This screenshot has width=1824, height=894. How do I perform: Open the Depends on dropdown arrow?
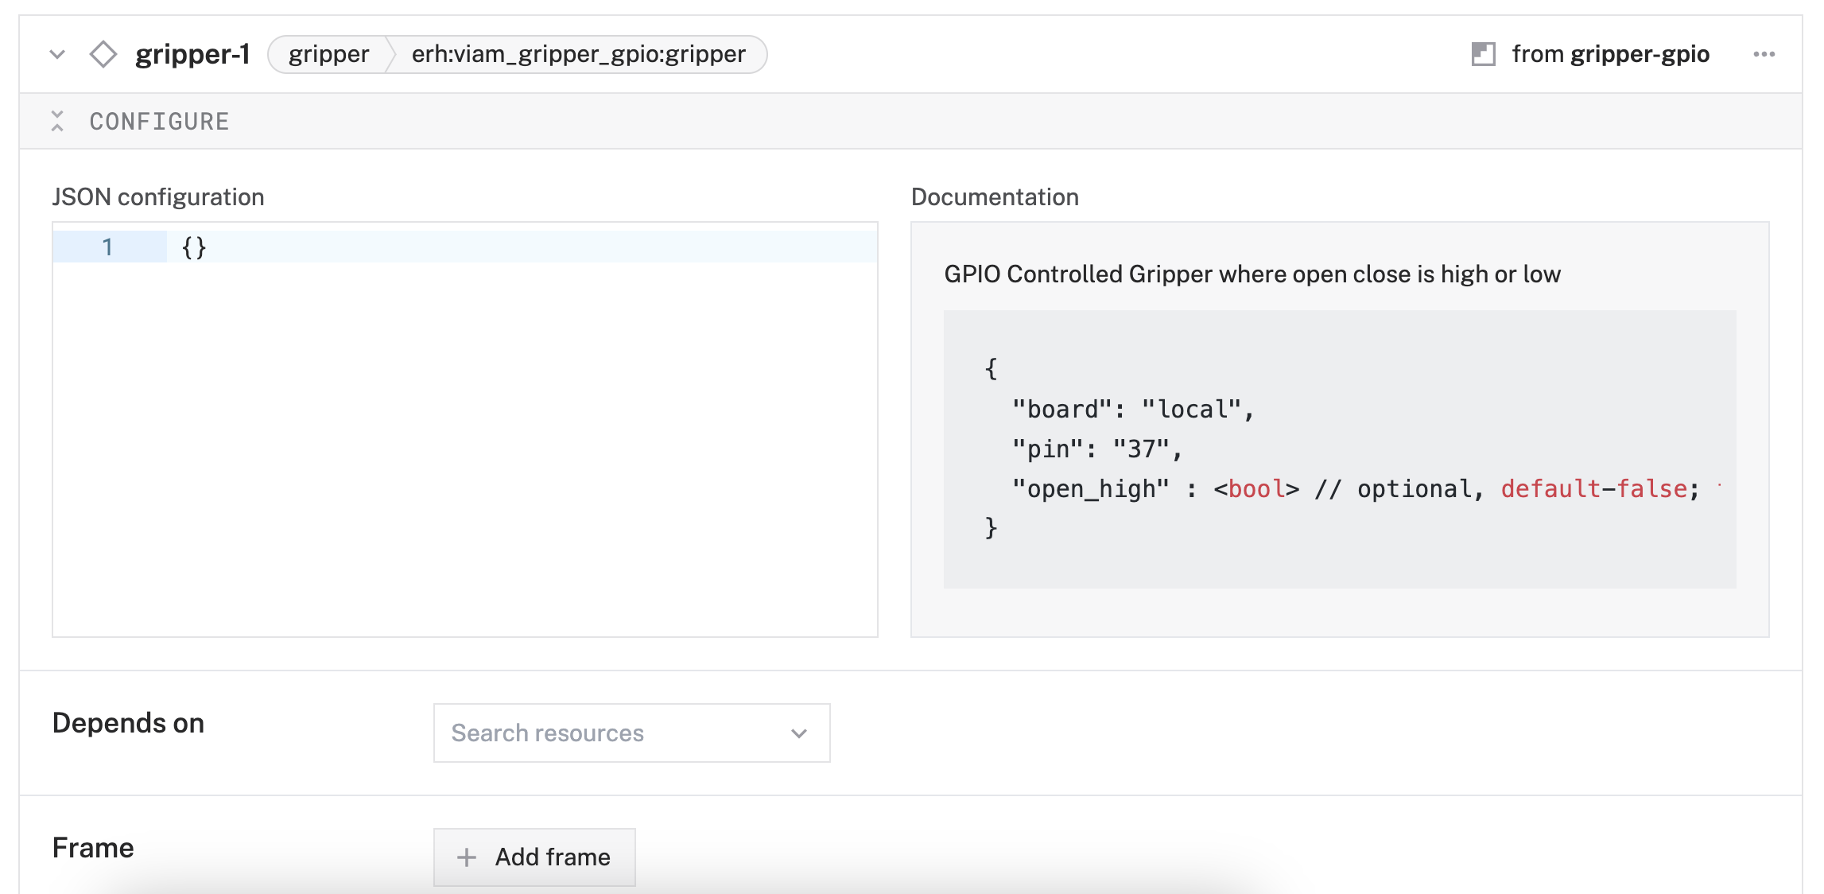click(799, 733)
